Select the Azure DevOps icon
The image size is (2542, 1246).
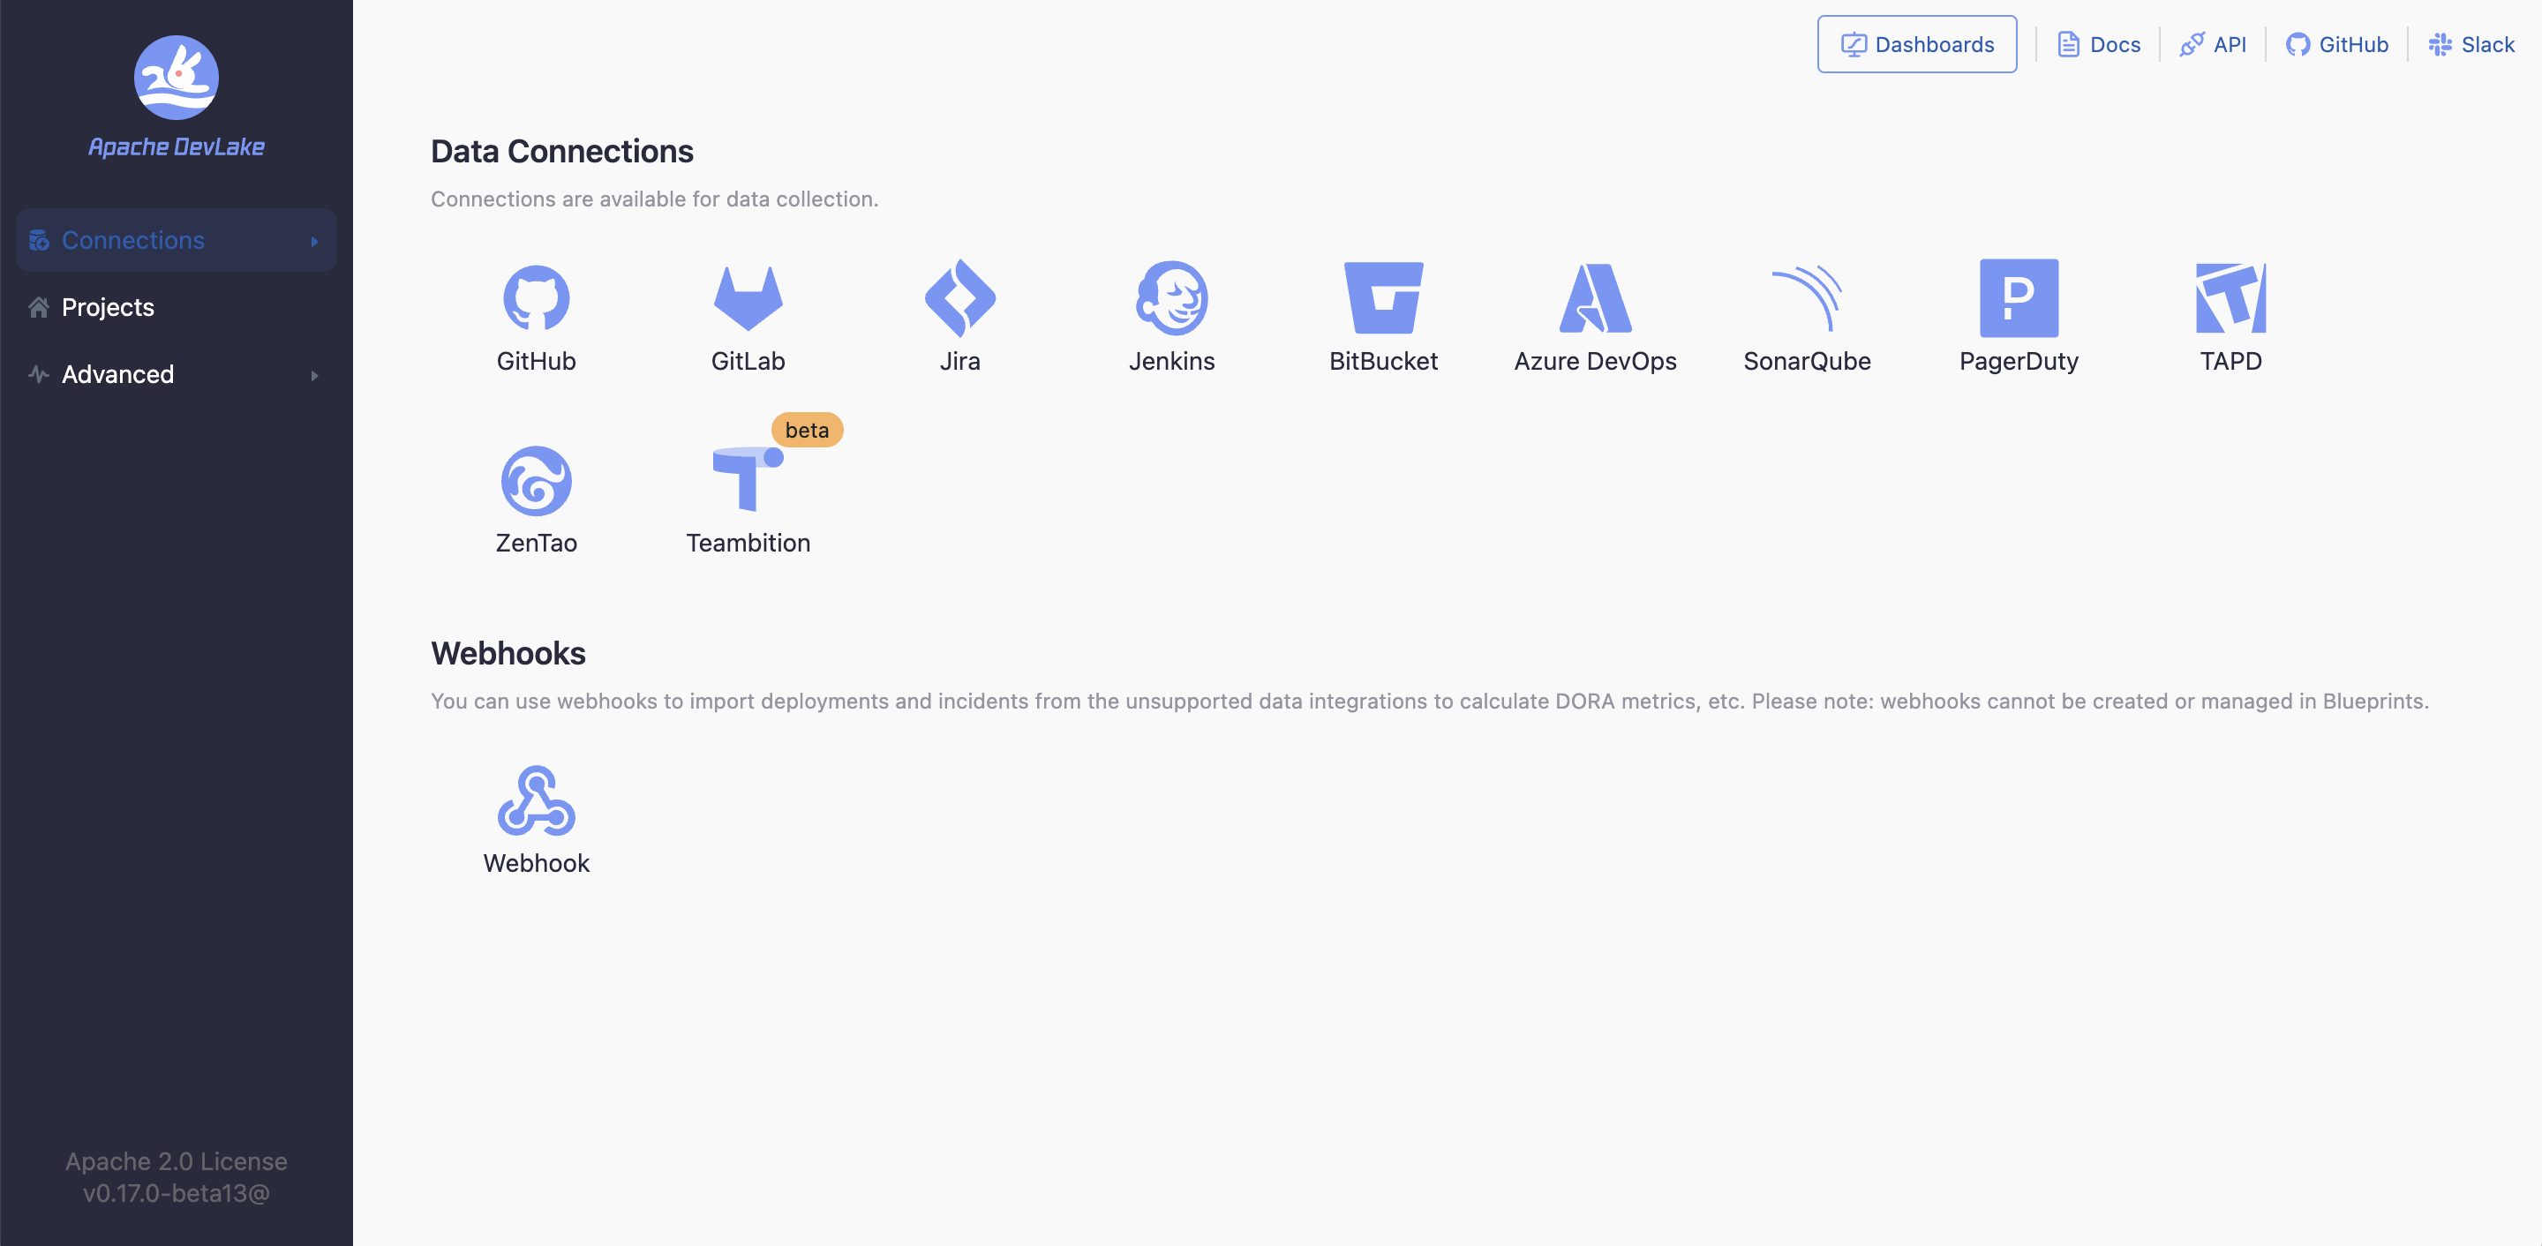[1595, 297]
